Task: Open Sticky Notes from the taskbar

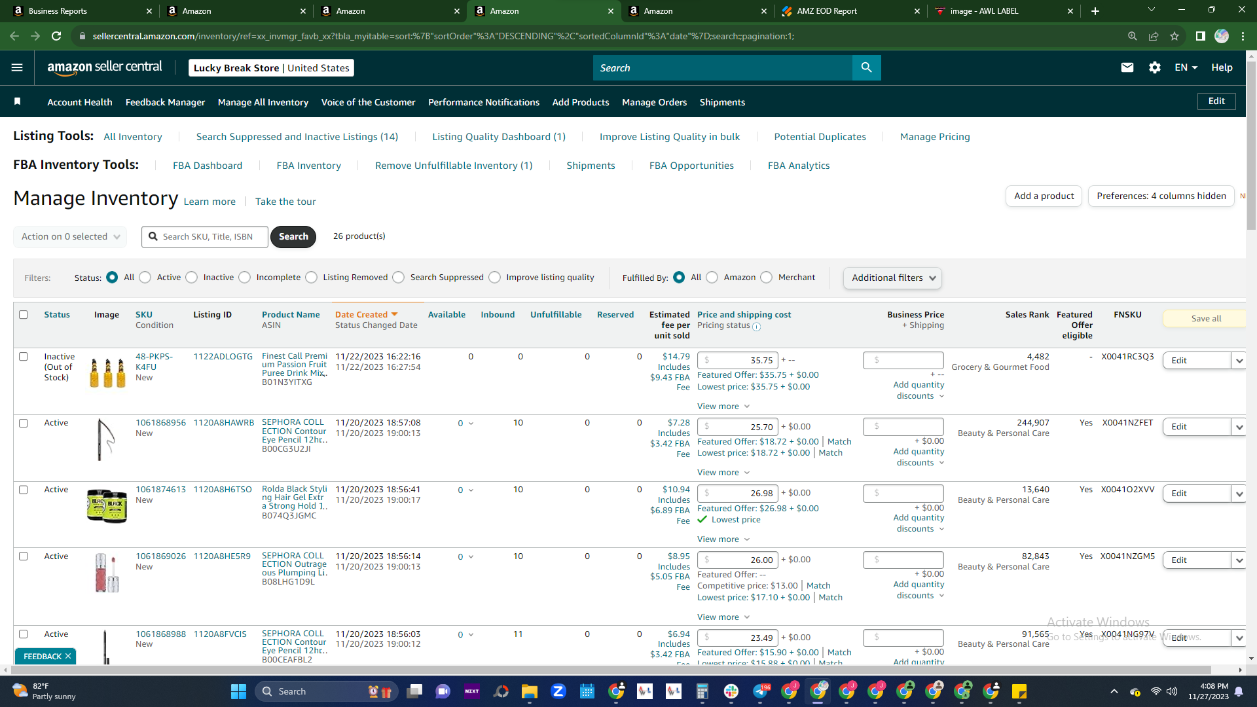Action: (1019, 691)
